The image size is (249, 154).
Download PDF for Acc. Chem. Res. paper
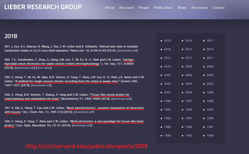84,112
